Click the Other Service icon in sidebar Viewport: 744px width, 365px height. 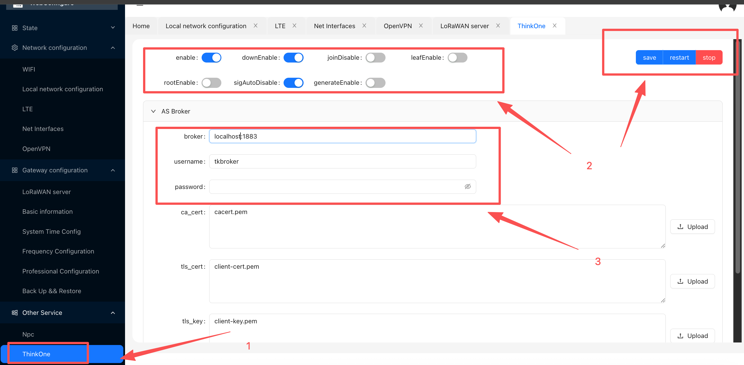point(14,312)
